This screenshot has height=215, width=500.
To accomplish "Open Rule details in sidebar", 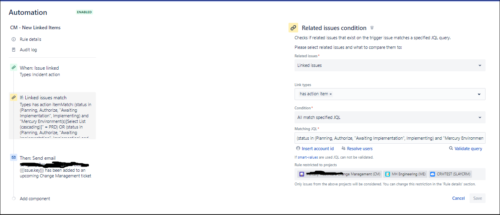I will click(x=30, y=39).
